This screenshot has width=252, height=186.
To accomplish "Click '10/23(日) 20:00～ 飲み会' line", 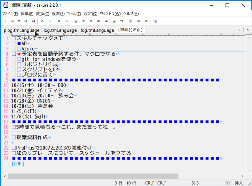I will tap(42, 96).
